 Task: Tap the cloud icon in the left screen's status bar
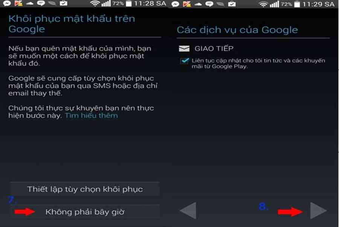click(x=29, y=3)
